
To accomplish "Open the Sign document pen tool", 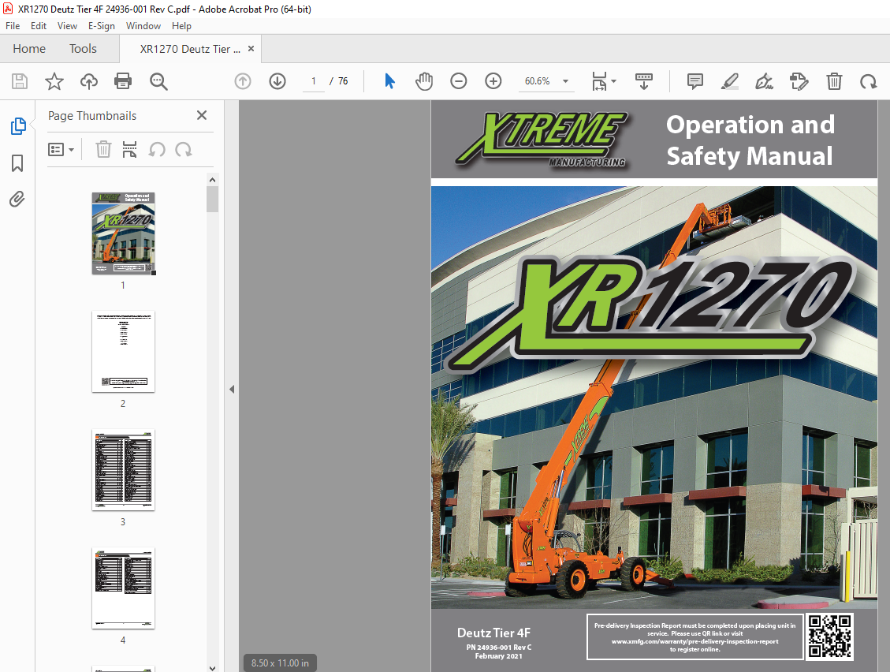I will (764, 81).
